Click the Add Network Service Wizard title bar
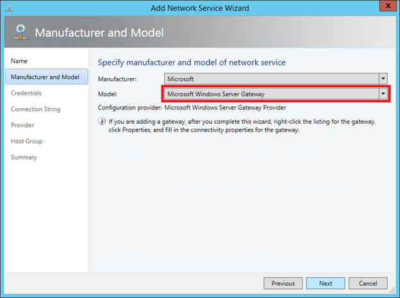The height and width of the screenshot is (298, 400). pyautogui.click(x=199, y=8)
